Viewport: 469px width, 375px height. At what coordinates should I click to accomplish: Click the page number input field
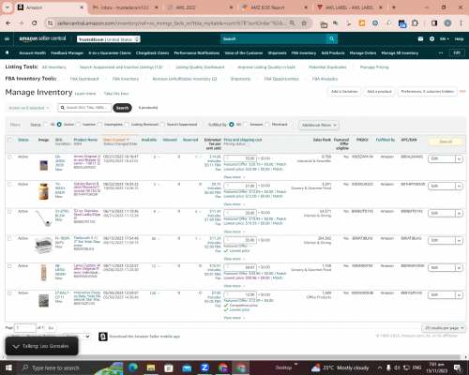pos(25,328)
